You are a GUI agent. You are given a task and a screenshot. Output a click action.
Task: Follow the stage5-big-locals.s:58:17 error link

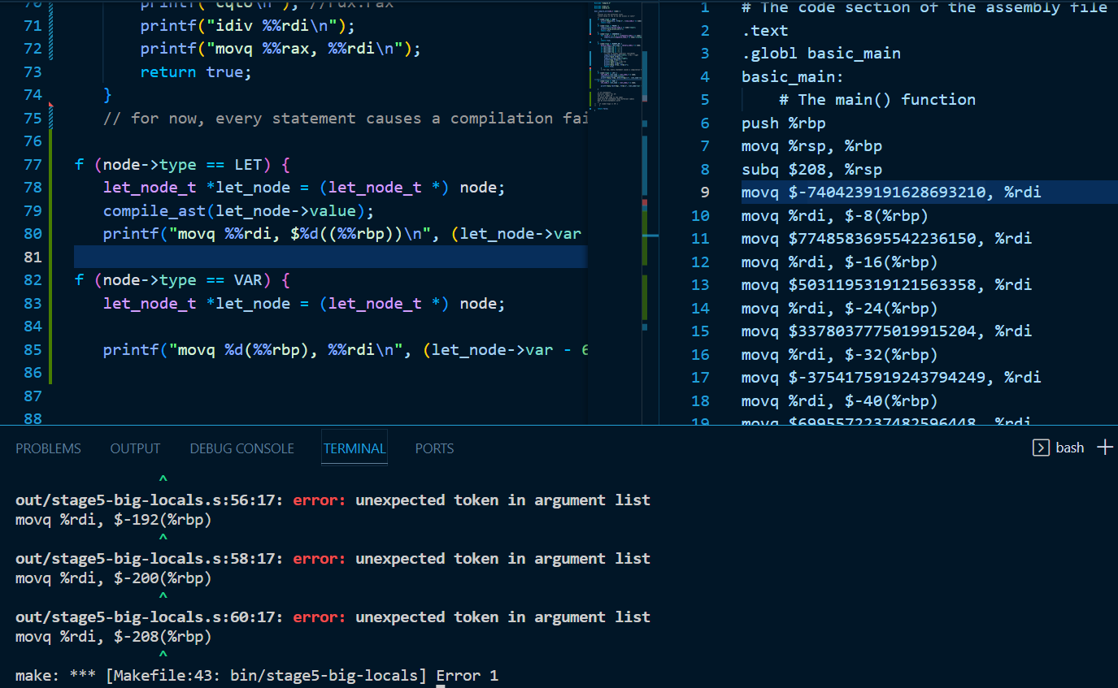149,559
